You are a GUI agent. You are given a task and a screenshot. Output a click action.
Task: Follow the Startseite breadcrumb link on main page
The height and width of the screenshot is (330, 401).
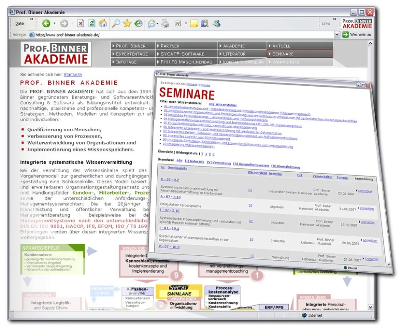coord(73,75)
